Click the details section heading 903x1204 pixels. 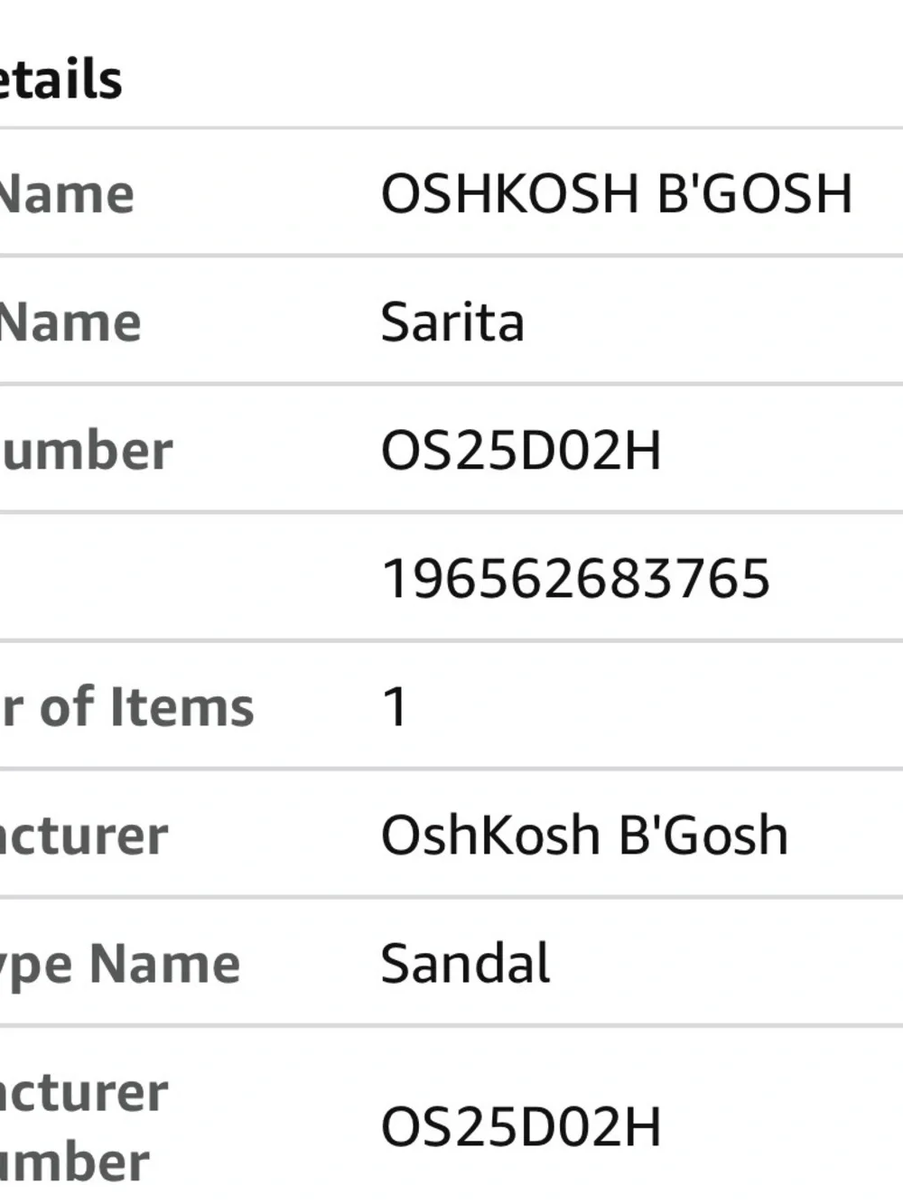61,79
